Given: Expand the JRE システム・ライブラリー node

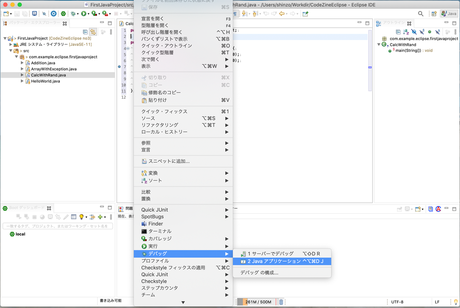Looking at the screenshot, I should [11, 45].
